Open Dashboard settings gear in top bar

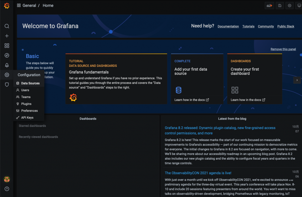pos(290,6)
